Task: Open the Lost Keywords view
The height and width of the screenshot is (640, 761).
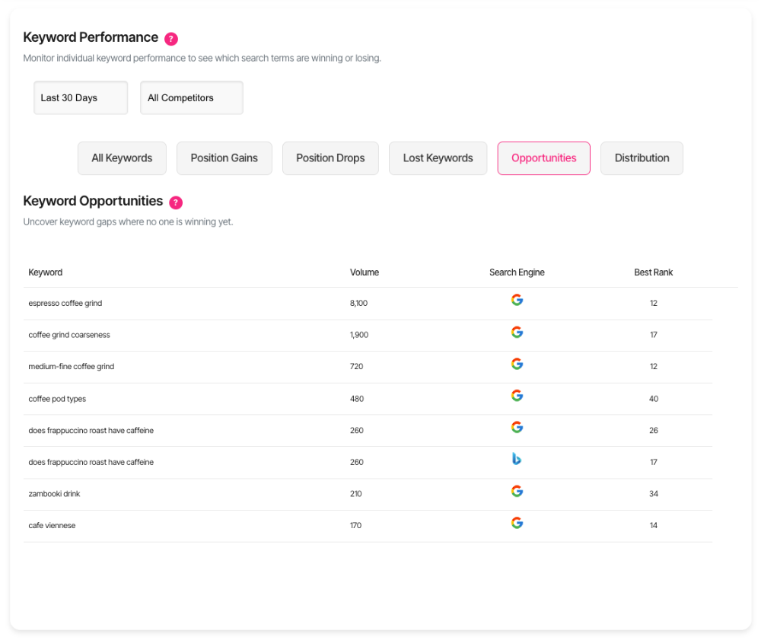Action: 438,158
